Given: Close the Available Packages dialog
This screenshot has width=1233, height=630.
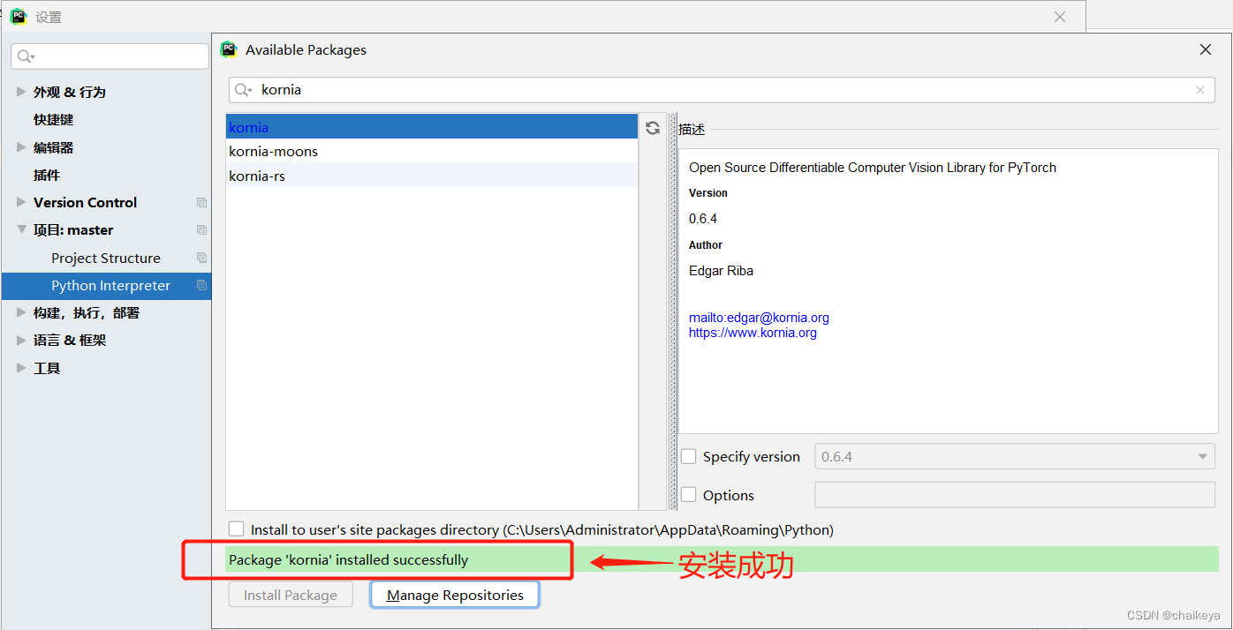Looking at the screenshot, I should click(1206, 49).
